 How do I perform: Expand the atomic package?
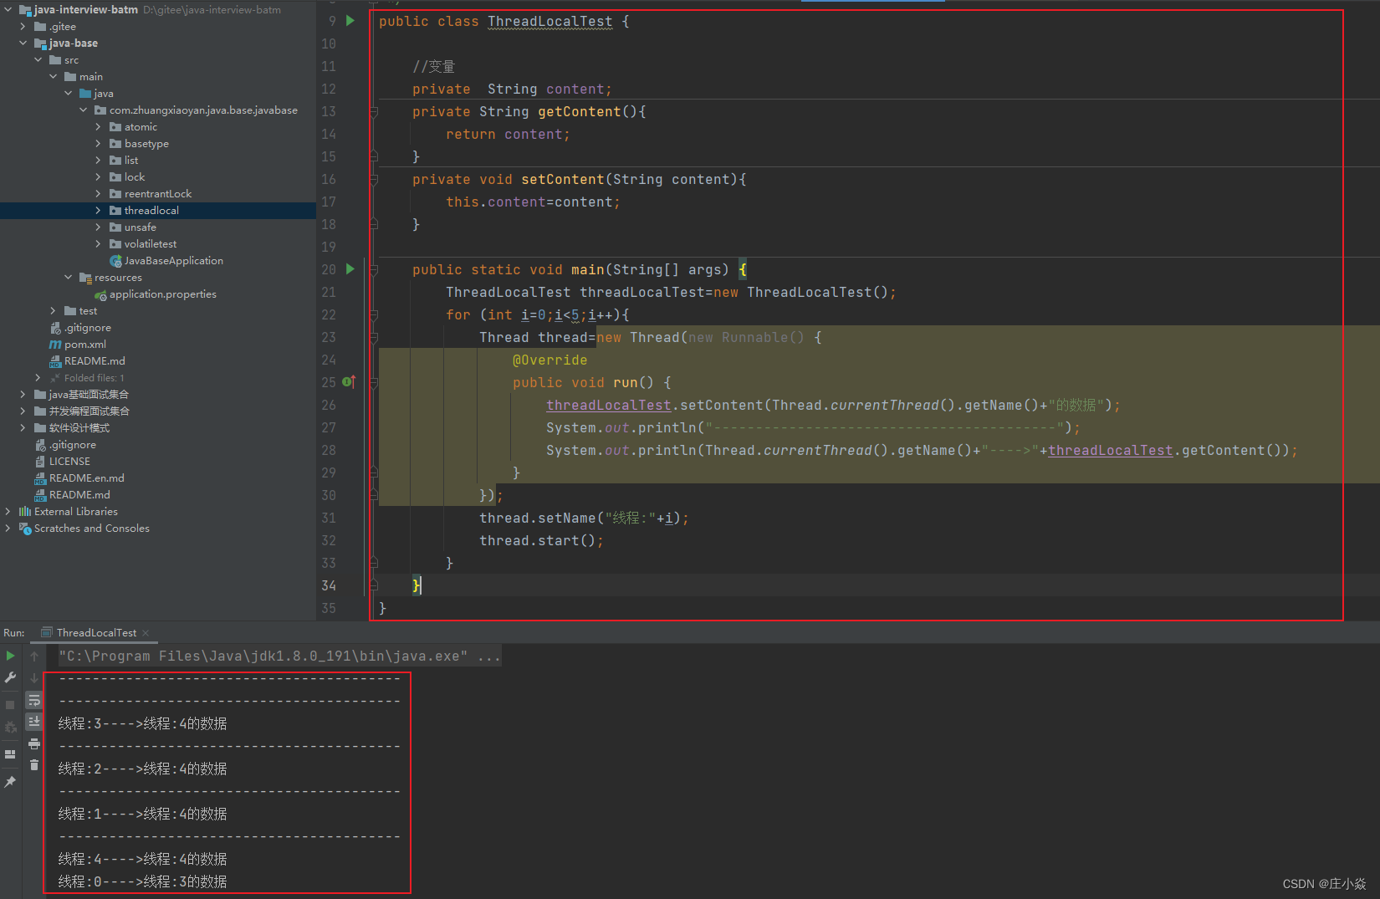[98, 126]
